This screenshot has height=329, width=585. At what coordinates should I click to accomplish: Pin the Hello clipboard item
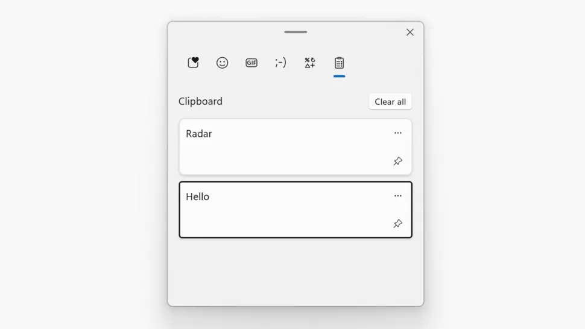click(397, 224)
